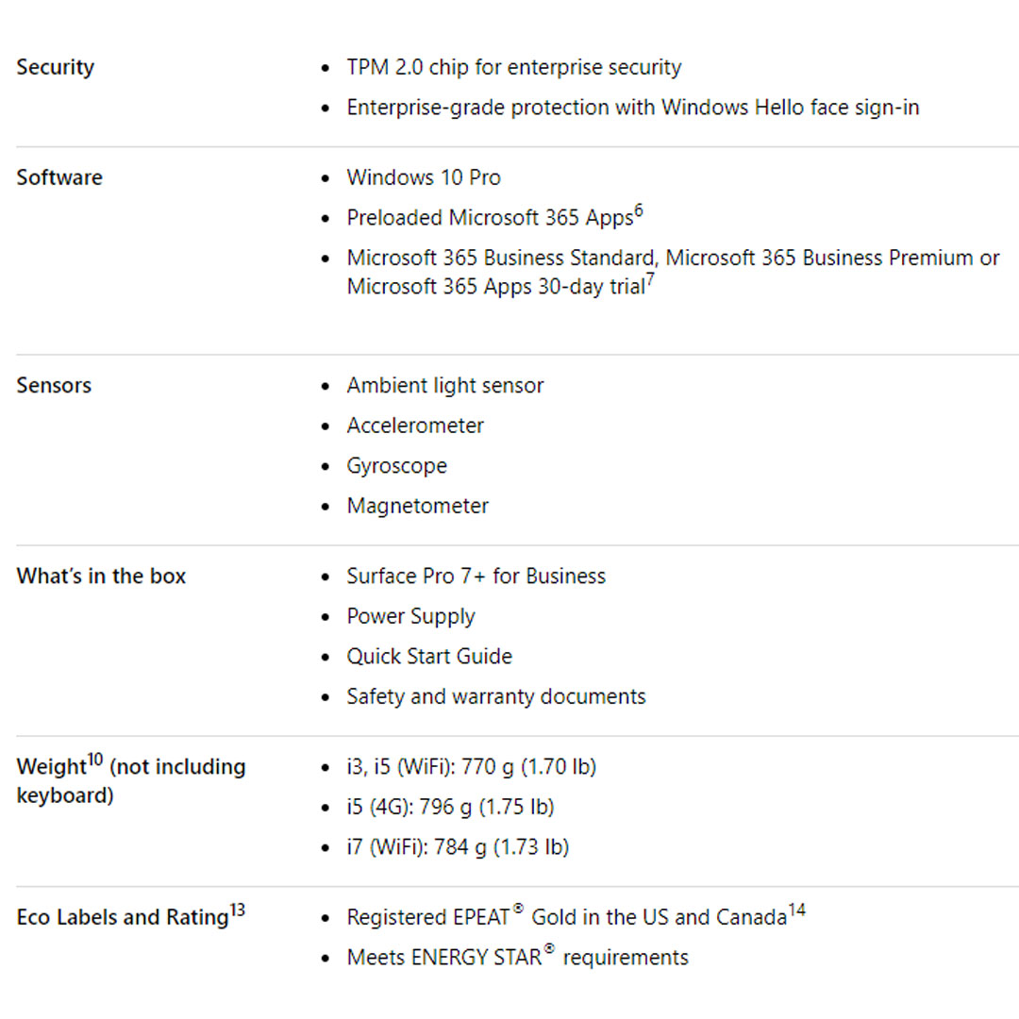Click the Security row heading
The height and width of the screenshot is (1019, 1019).
[x=56, y=68]
